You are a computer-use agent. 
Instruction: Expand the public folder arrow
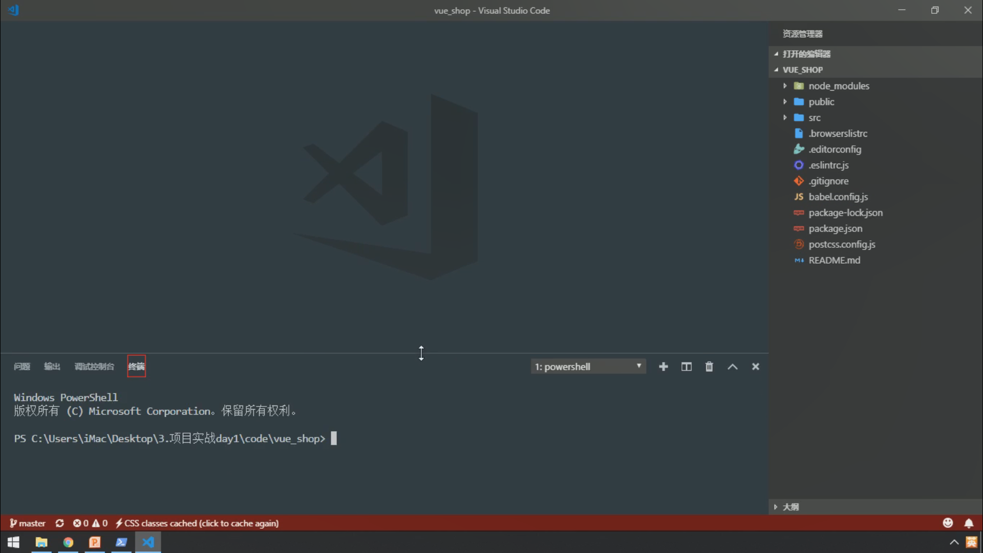pyautogui.click(x=785, y=102)
